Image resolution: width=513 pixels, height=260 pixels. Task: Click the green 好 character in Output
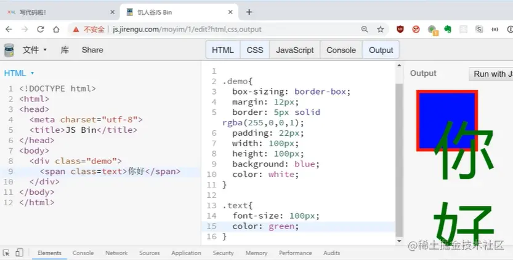tap(464, 224)
